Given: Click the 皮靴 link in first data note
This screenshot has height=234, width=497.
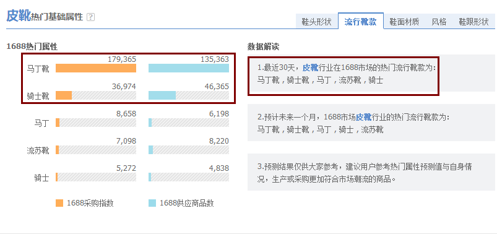Looking at the screenshot, I should 310,67.
